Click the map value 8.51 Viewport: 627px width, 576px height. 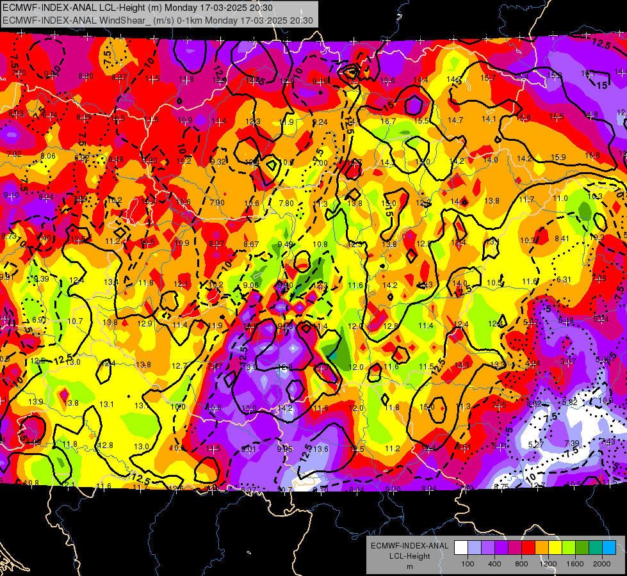464,447
